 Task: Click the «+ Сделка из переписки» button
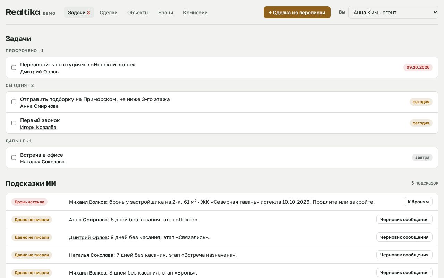[297, 12]
